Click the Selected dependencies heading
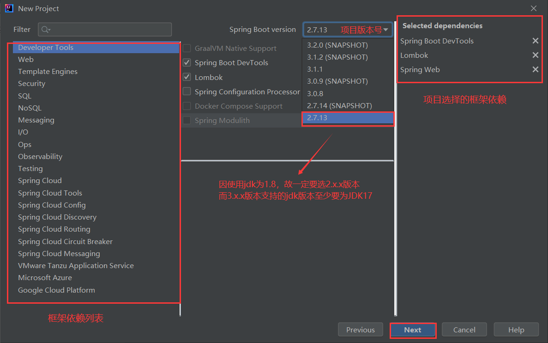This screenshot has width=548, height=343. [x=442, y=25]
